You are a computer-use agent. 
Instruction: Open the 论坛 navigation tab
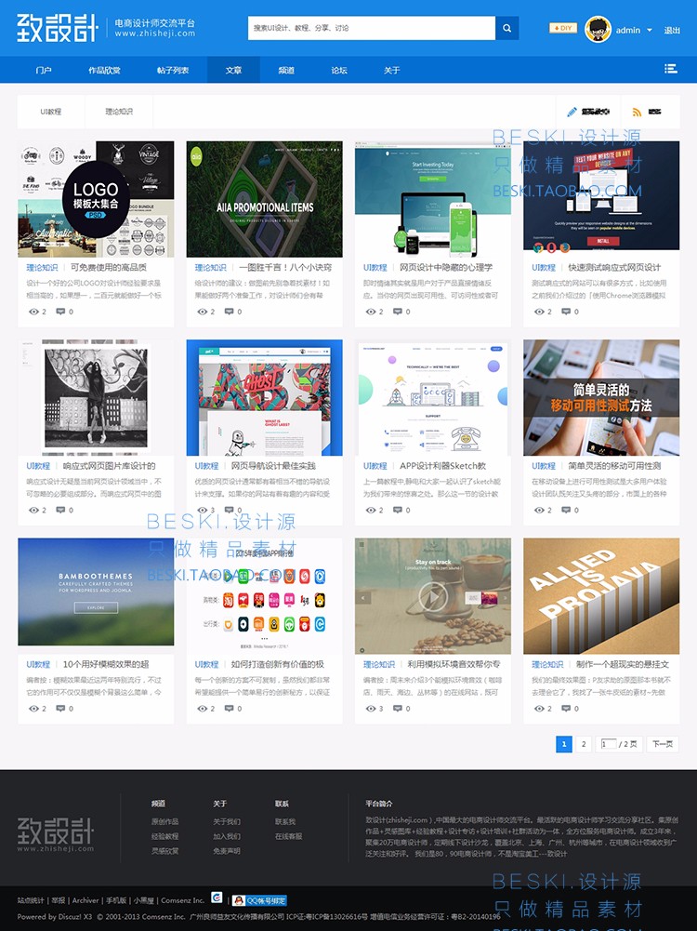[338, 70]
